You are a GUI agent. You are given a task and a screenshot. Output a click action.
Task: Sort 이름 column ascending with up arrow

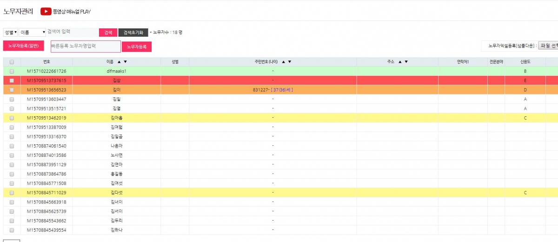tap(119, 62)
